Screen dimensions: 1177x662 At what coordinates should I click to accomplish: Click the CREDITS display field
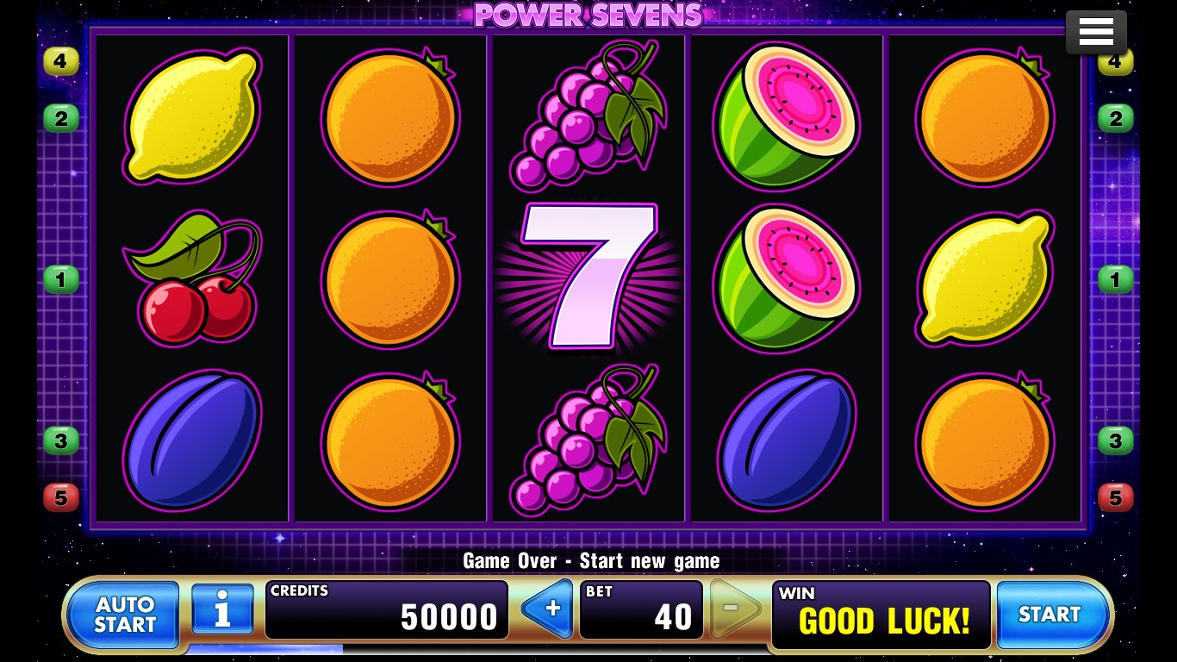tap(386, 609)
